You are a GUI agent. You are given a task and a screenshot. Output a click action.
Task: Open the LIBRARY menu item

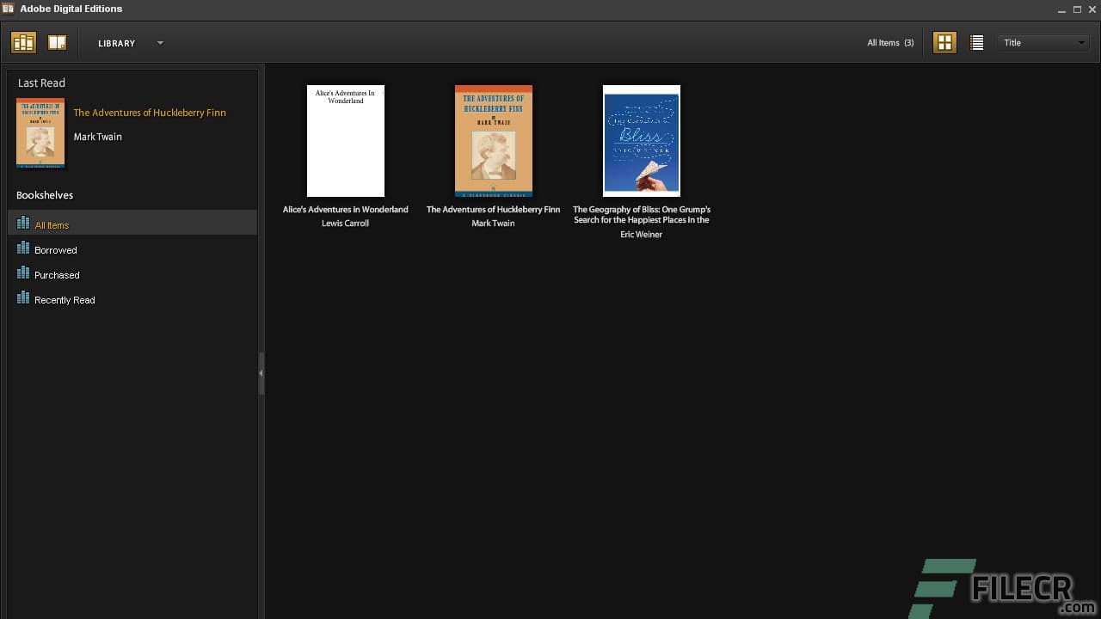click(x=116, y=42)
